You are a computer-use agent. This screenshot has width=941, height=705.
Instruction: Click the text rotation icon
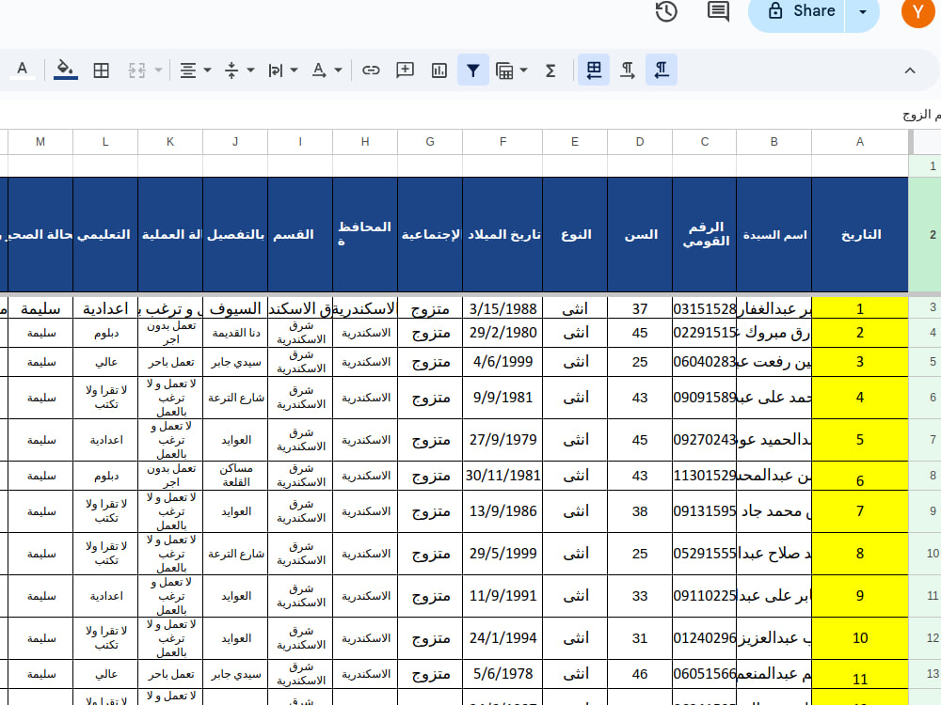click(x=319, y=70)
